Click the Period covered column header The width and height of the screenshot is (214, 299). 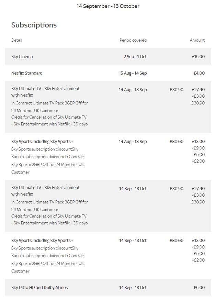click(133, 40)
